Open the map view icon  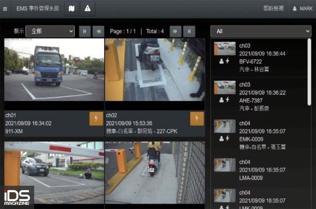click(x=72, y=9)
